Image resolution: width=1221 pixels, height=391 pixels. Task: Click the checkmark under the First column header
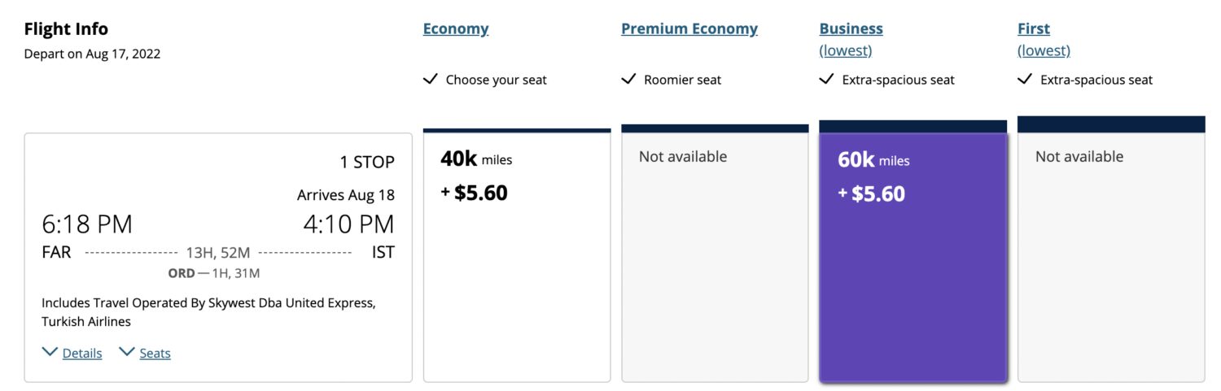(x=1025, y=80)
